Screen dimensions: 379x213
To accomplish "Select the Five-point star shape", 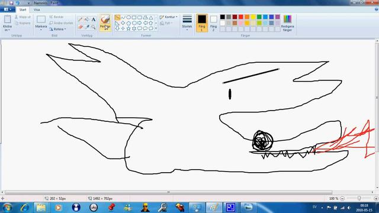I will coord(129,28).
